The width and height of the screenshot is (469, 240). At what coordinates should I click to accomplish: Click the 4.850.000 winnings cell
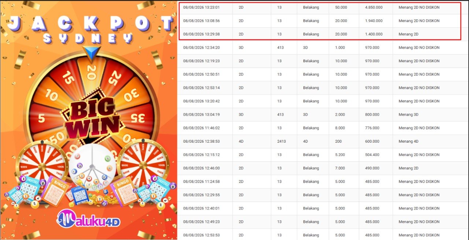click(374, 7)
